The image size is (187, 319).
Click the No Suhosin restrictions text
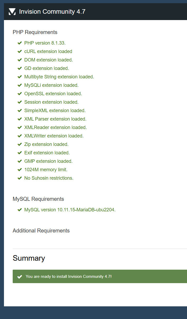coord(49,178)
